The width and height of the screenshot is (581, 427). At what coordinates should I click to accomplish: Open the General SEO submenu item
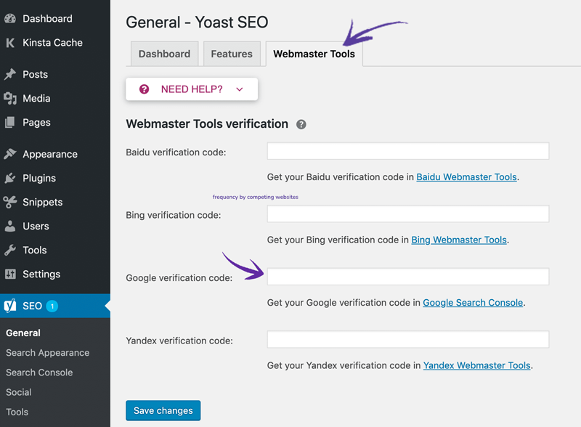point(23,333)
